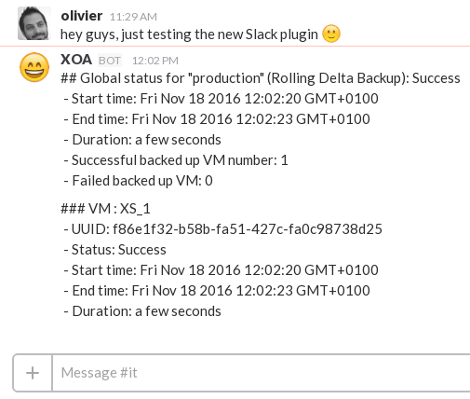Screen dimensions: 470x399
Task: Open the 11:29 AM message timestamp
Action: point(133,17)
